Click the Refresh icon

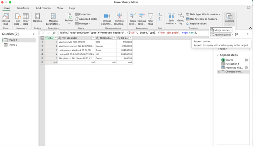pos(69,16)
